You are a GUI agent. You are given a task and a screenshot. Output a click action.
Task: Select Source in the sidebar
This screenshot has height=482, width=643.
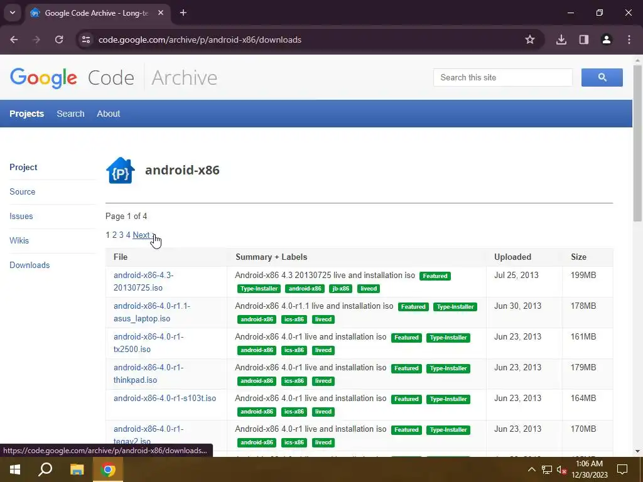pos(22,192)
